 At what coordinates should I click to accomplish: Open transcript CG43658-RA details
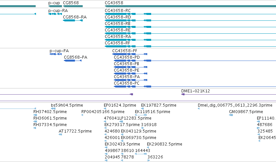click(x=118, y=37)
